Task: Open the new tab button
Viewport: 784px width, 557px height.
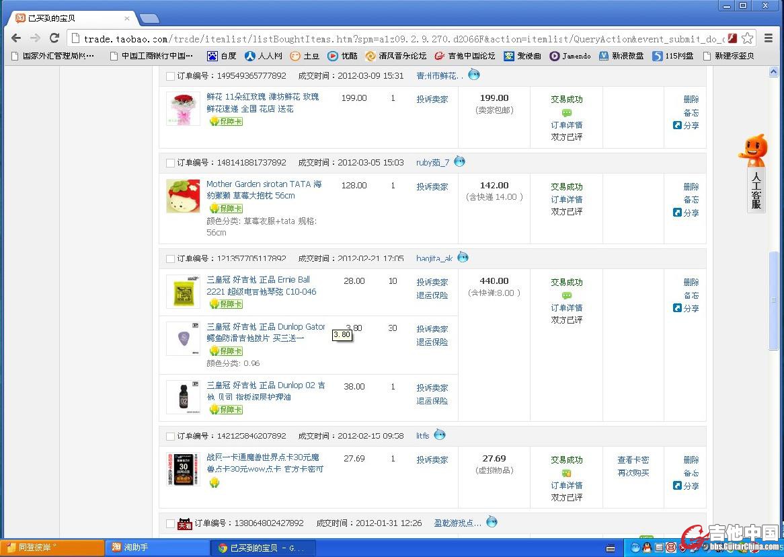Action: point(149,18)
